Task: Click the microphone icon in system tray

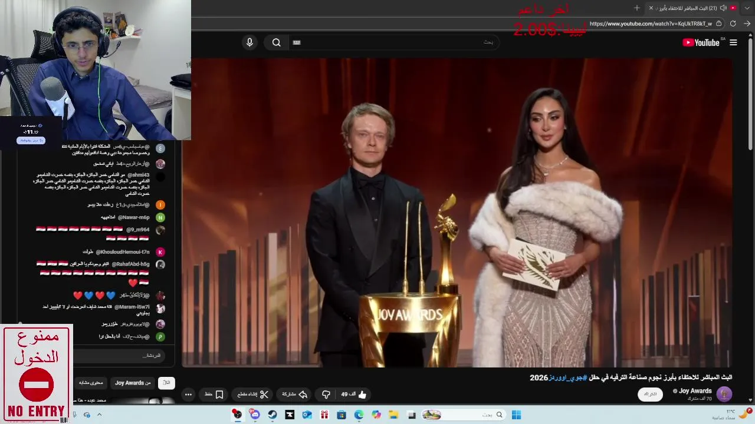Action: [74, 415]
